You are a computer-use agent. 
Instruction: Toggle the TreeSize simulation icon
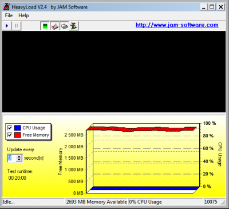[x=74, y=26]
